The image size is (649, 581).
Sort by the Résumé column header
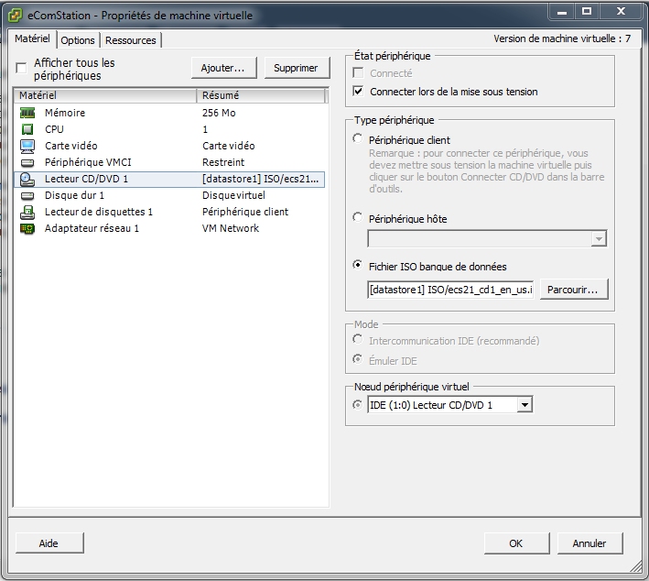pos(261,95)
